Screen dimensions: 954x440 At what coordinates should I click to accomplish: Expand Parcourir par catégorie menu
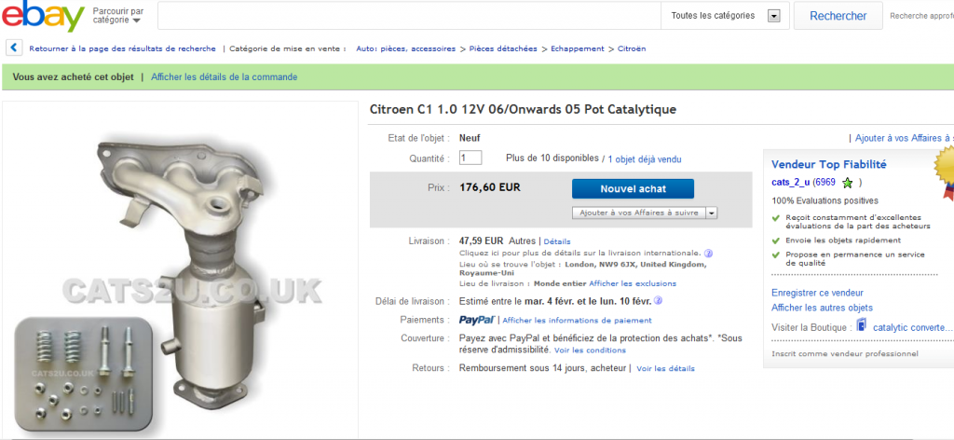pyautogui.click(x=118, y=16)
